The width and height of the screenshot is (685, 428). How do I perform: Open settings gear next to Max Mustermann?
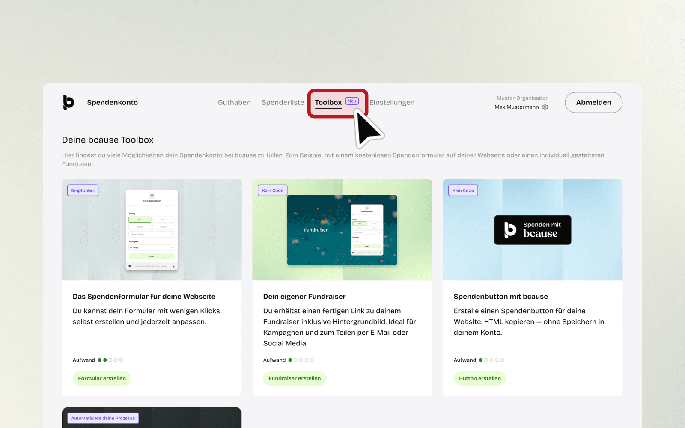[x=545, y=107]
